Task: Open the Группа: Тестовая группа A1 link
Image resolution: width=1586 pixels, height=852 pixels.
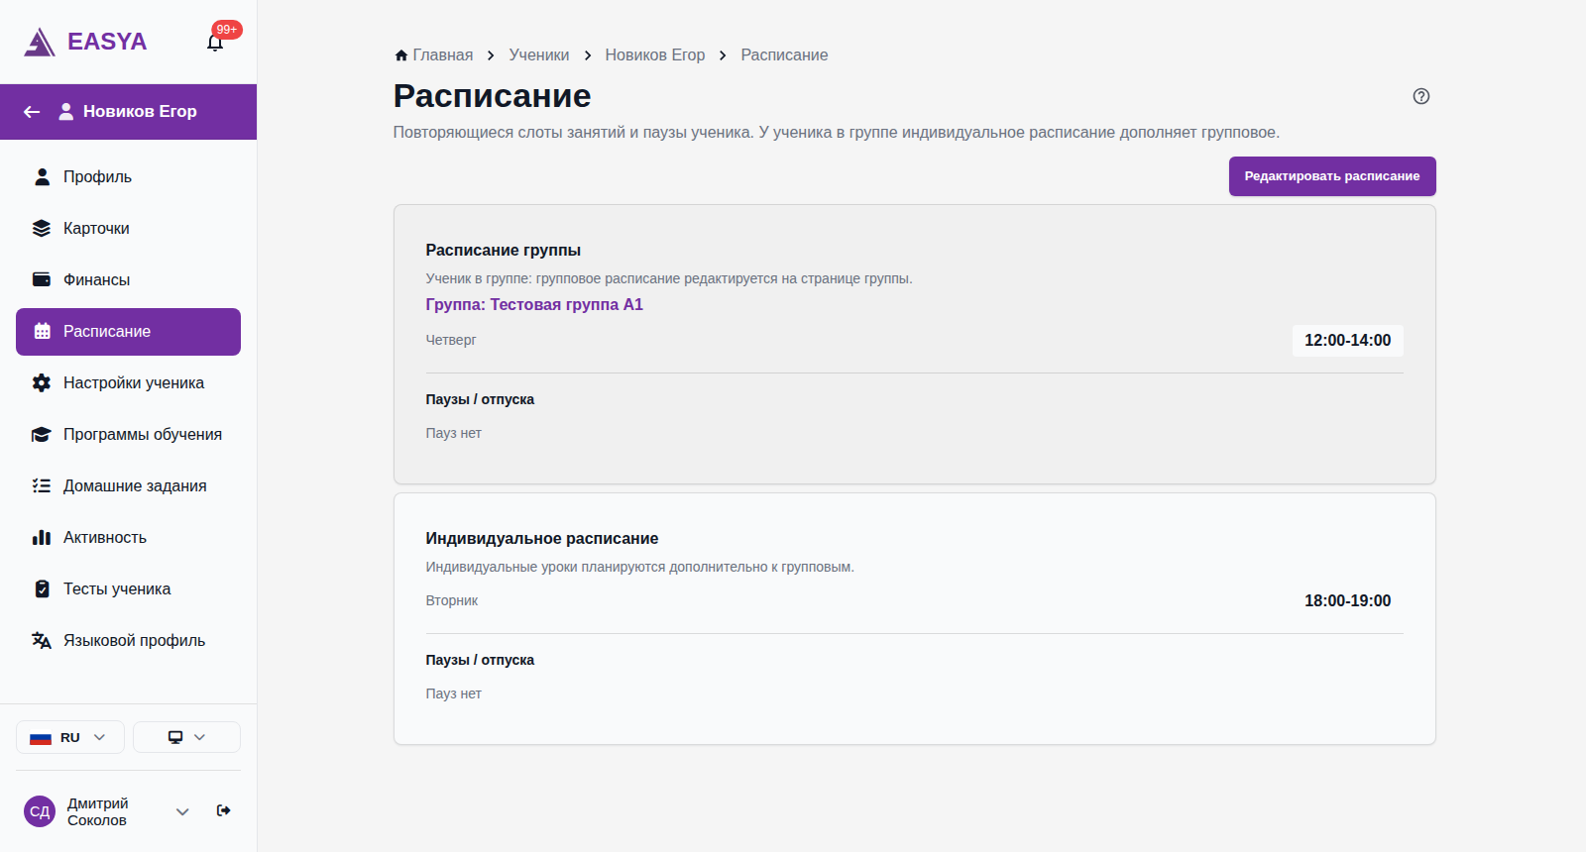Action: point(534,305)
